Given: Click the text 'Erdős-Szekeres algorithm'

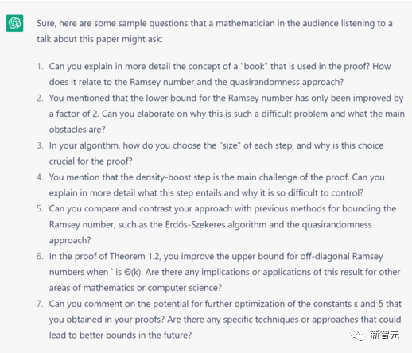Looking at the screenshot, I should (216, 224).
